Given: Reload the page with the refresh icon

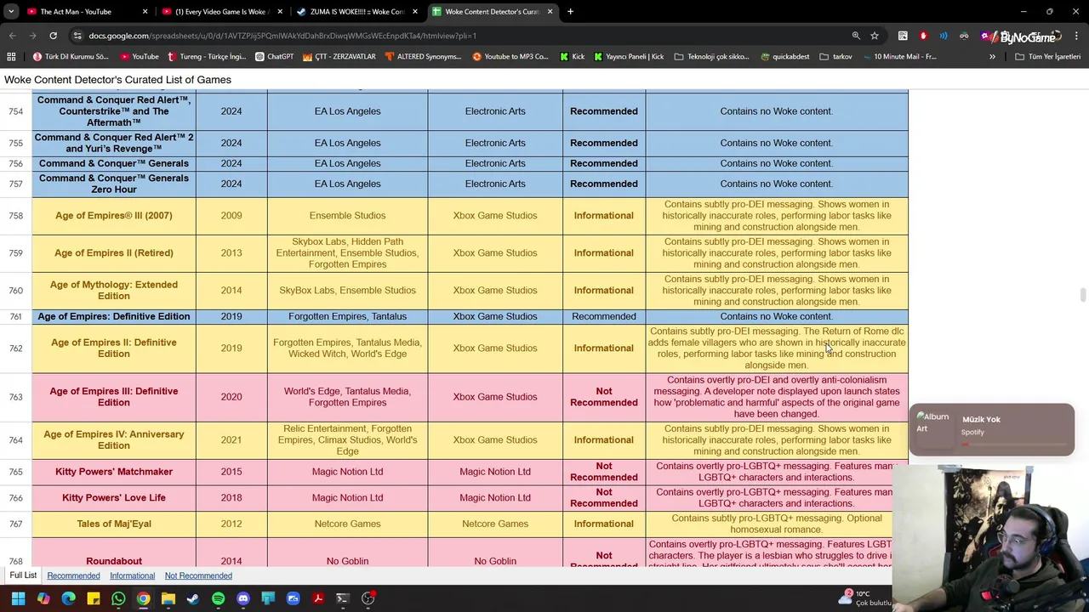Looking at the screenshot, I should tap(53, 36).
